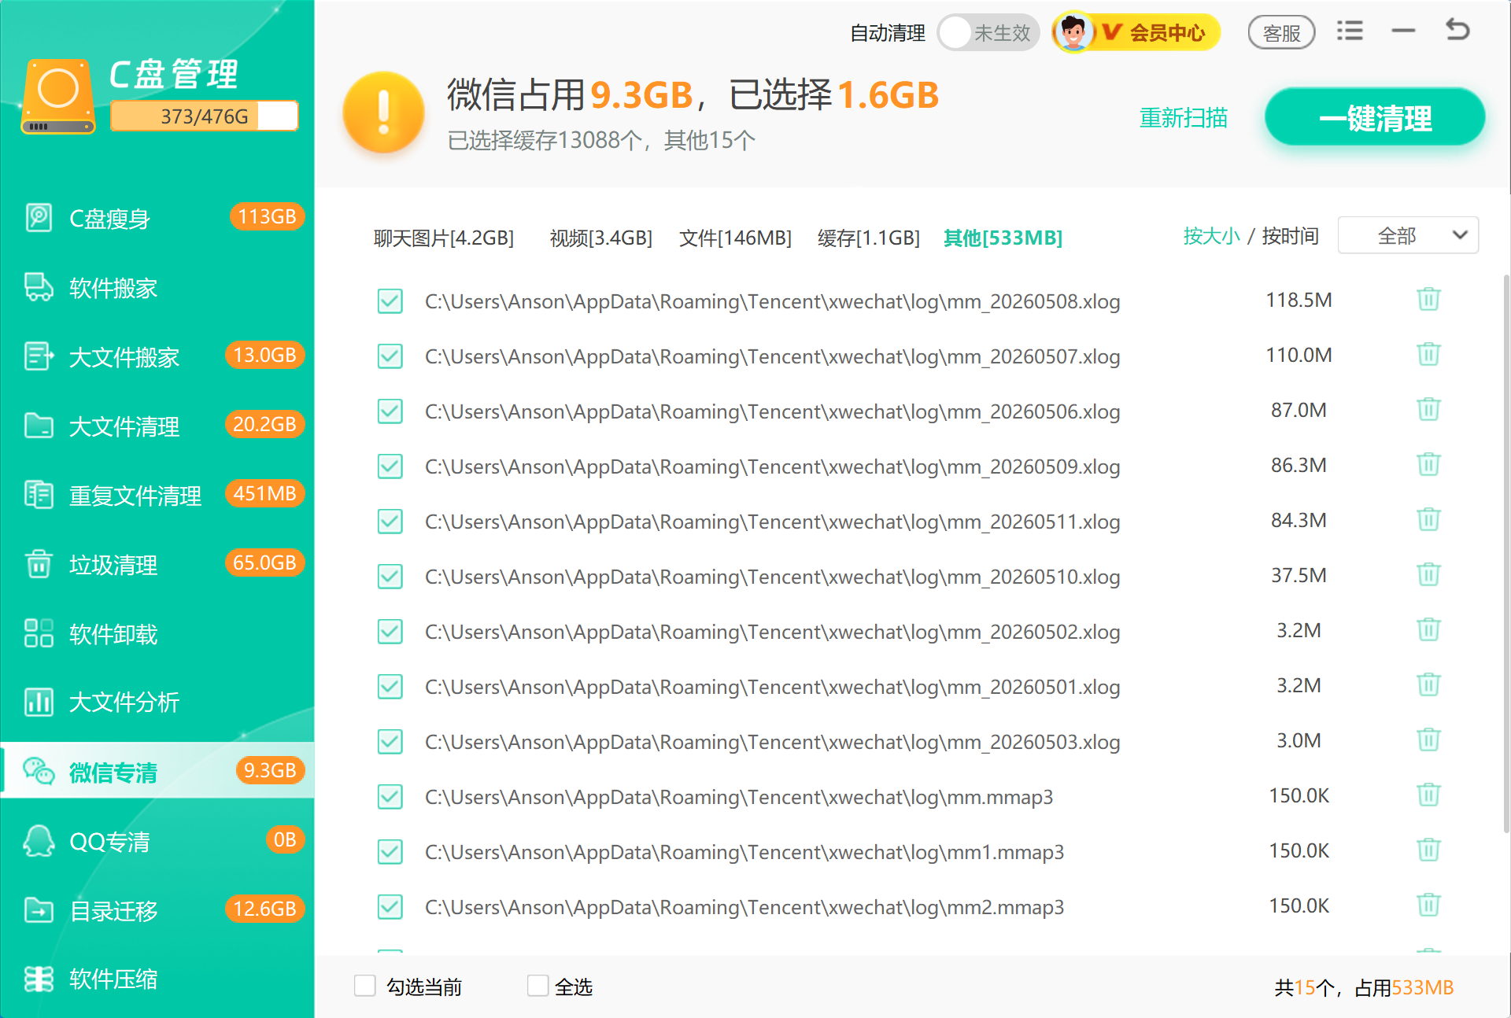Switch to 缓存[1.1GB] tab
The height and width of the screenshot is (1018, 1511).
coord(869,238)
